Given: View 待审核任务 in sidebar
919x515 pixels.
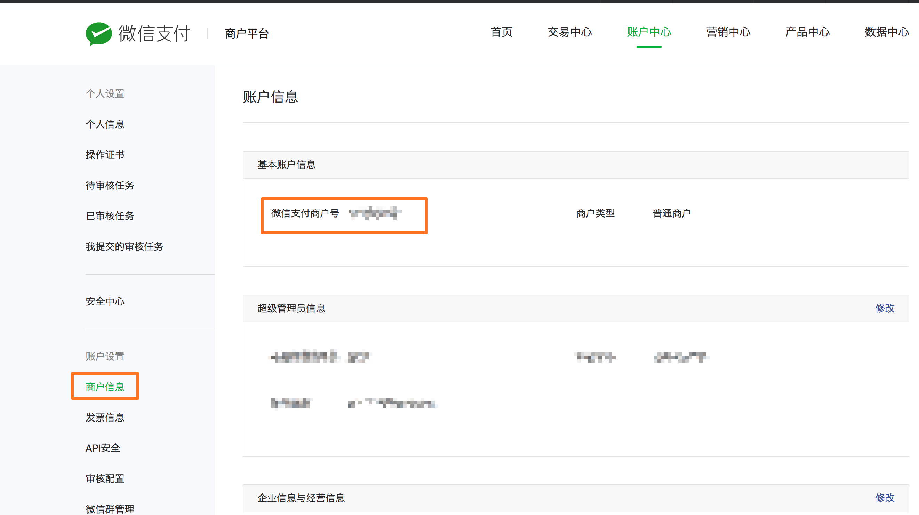Looking at the screenshot, I should [110, 185].
